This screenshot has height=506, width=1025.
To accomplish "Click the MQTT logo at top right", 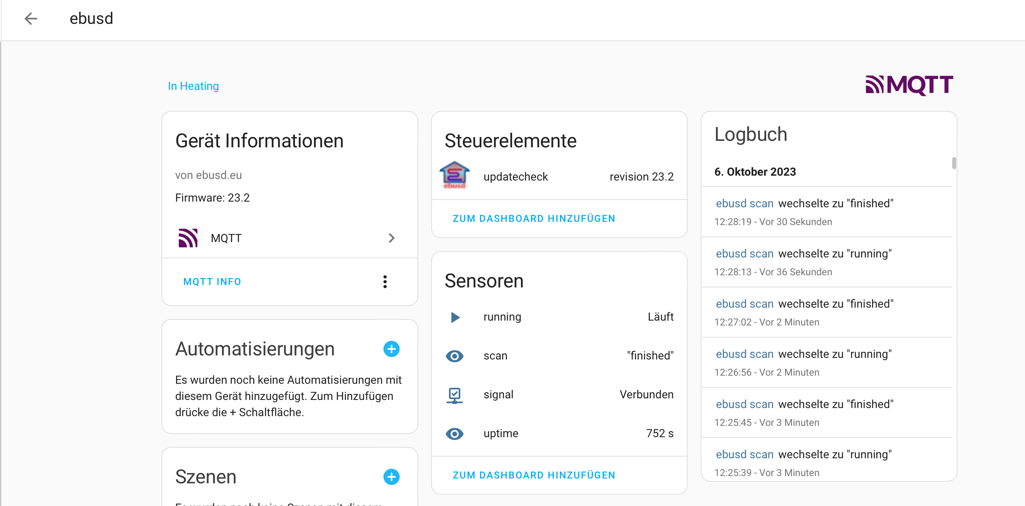I will 909,85.
